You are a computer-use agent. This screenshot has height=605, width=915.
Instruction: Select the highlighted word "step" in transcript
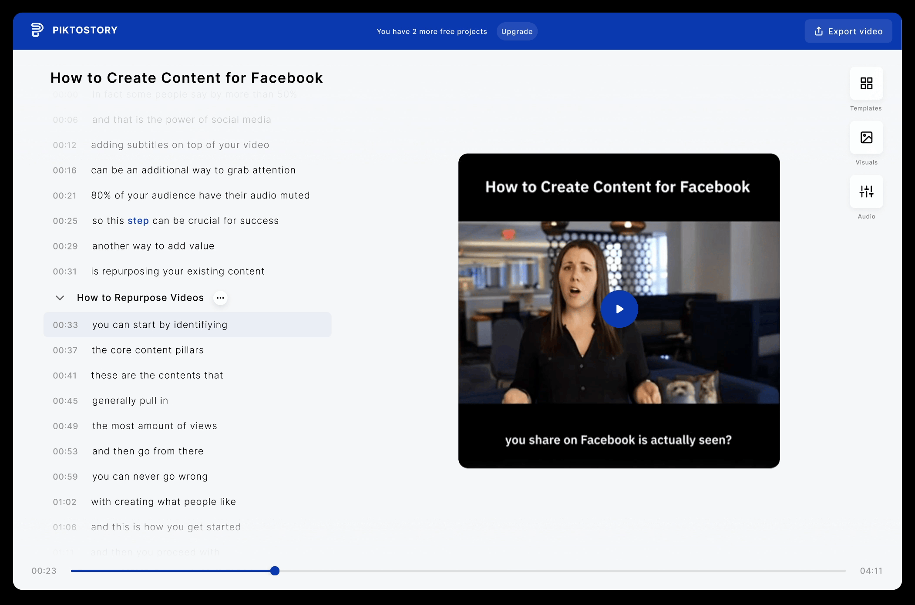[138, 221]
